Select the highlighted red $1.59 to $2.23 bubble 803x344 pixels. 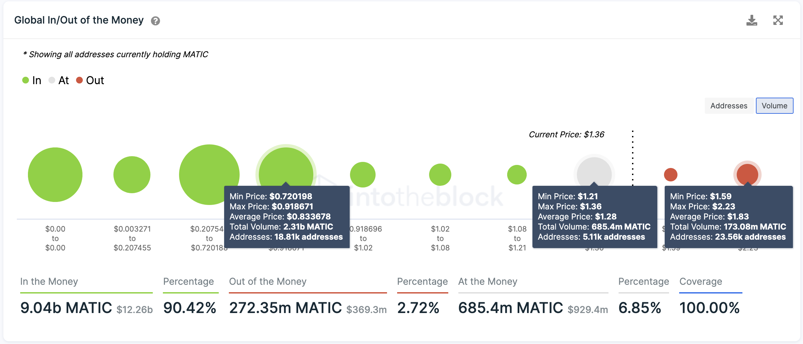pos(747,174)
